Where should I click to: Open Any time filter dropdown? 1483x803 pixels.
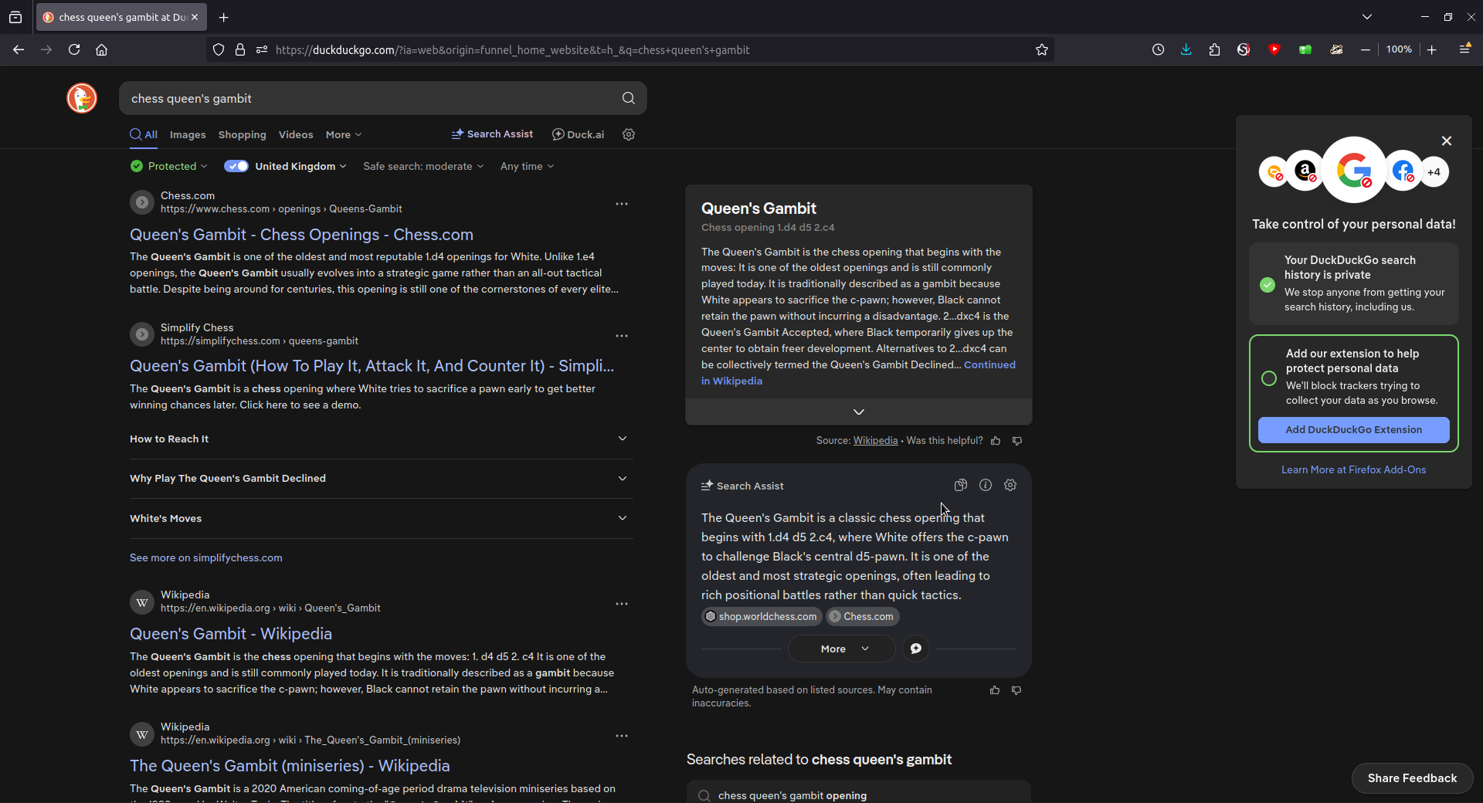tap(527, 166)
